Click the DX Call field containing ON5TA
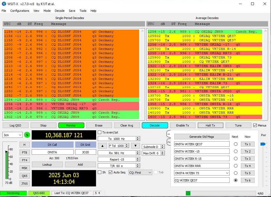Screen dimensions: 271x197 pyautogui.click(x=53, y=152)
